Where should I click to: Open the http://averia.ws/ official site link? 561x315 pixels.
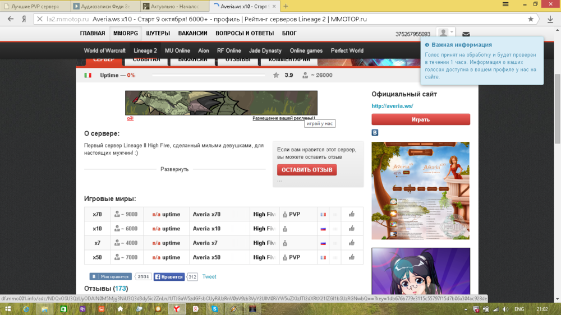pyautogui.click(x=392, y=106)
